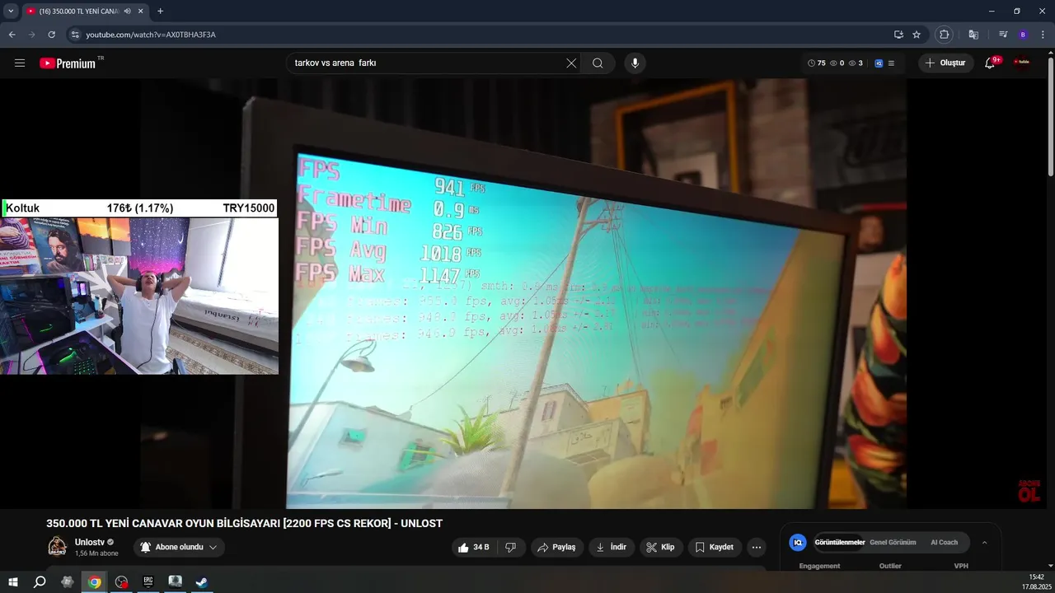Switch to Genel Görünüm tab
This screenshot has height=593, width=1055.
pos(893,543)
